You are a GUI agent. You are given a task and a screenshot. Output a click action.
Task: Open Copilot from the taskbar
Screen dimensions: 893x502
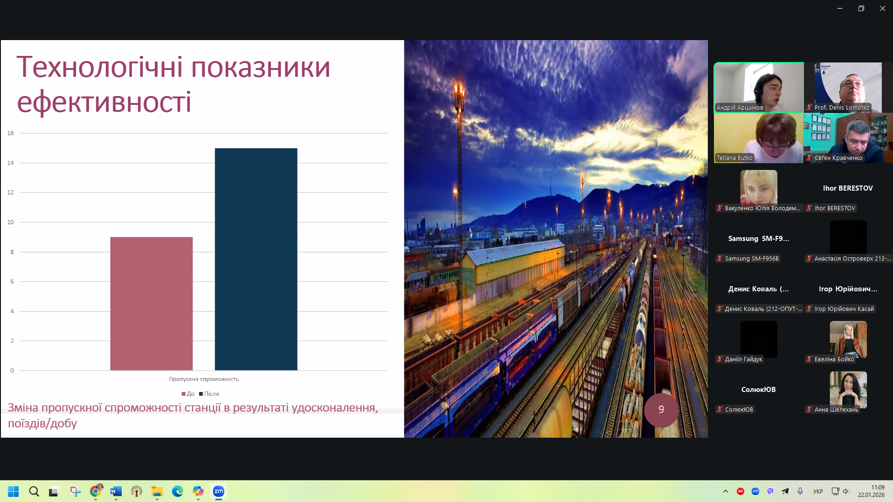(198, 491)
